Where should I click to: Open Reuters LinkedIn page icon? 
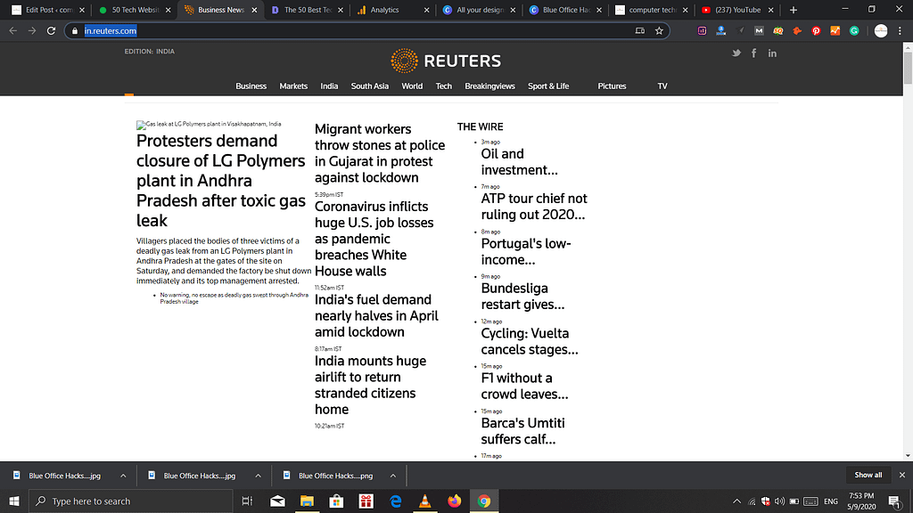click(772, 53)
